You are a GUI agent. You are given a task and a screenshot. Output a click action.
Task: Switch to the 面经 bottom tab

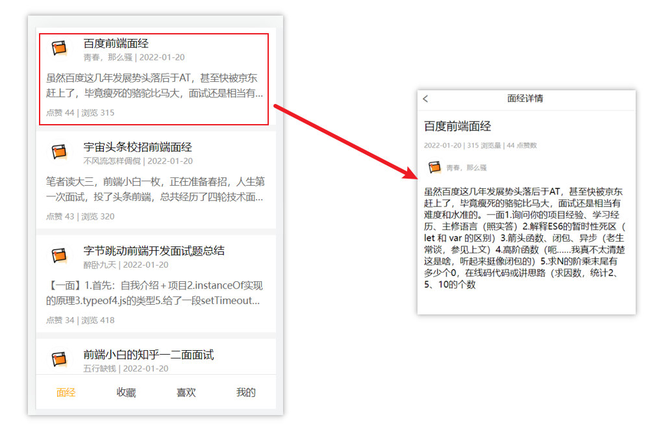[x=66, y=393]
